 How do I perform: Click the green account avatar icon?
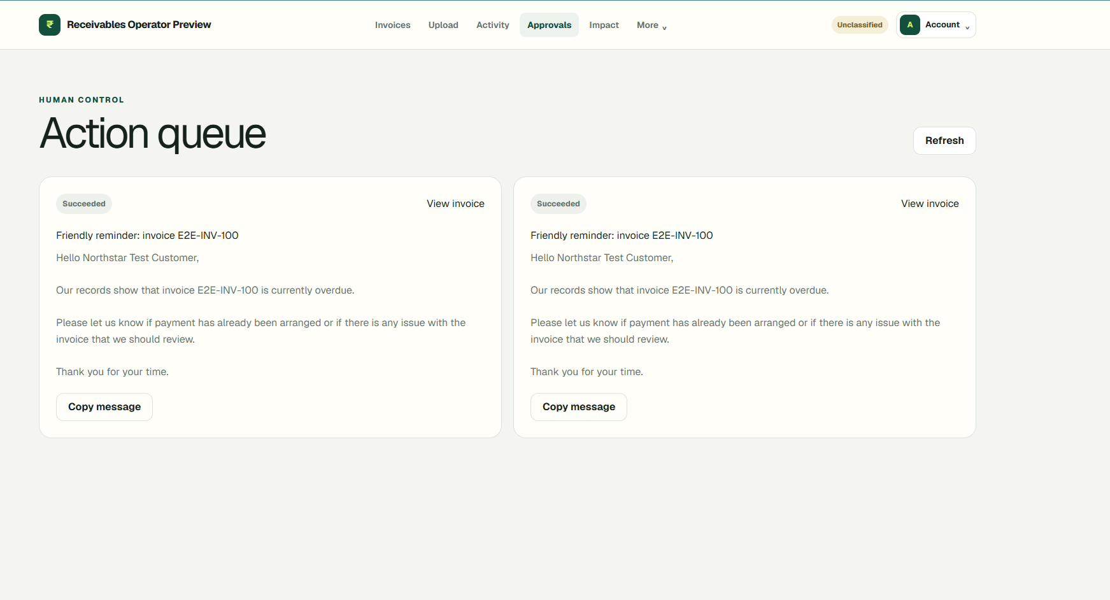[x=910, y=25]
